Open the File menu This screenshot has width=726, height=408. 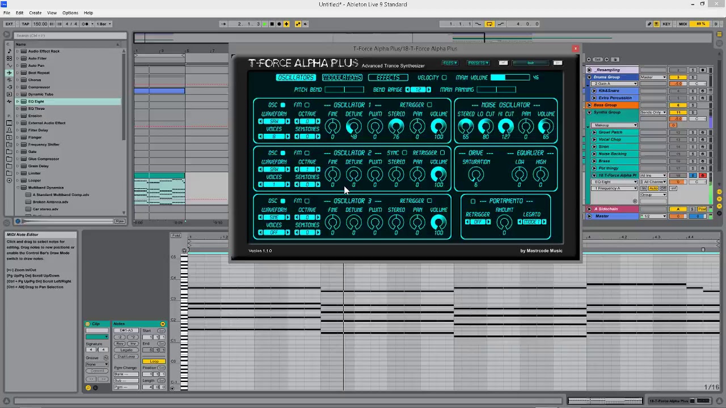[7, 12]
